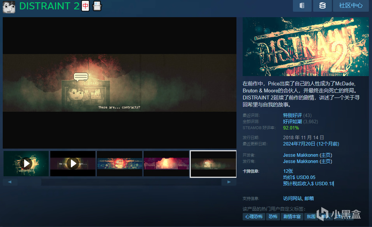Click the 12张 trading cards link
Viewport: 372px width, 227px height.
pyautogui.click(x=288, y=171)
